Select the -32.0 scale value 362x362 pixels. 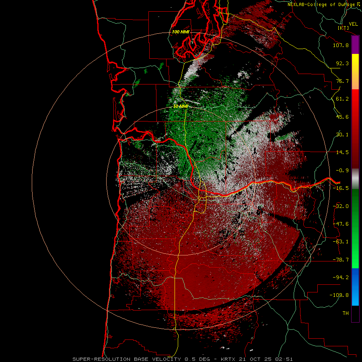pyautogui.click(x=341, y=206)
